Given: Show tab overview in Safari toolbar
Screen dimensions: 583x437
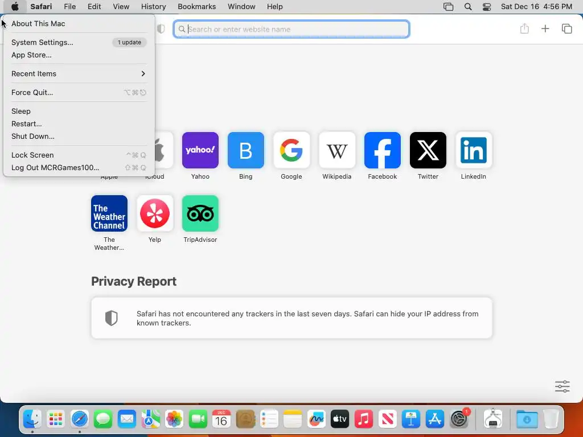Looking at the screenshot, I should click(x=566, y=28).
